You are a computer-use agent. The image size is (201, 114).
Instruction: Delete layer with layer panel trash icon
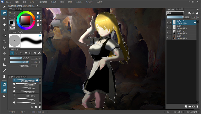197,106
